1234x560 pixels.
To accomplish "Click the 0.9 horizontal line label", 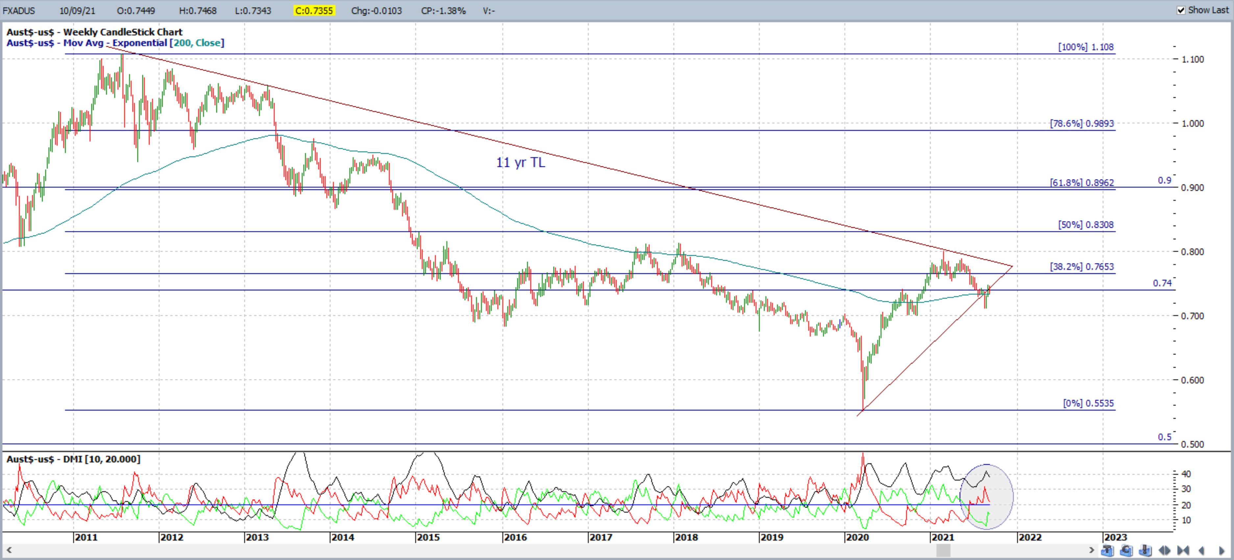I will (x=1165, y=180).
